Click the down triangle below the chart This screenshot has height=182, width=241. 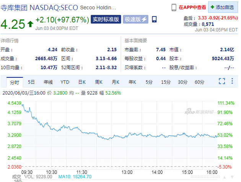point(232,177)
